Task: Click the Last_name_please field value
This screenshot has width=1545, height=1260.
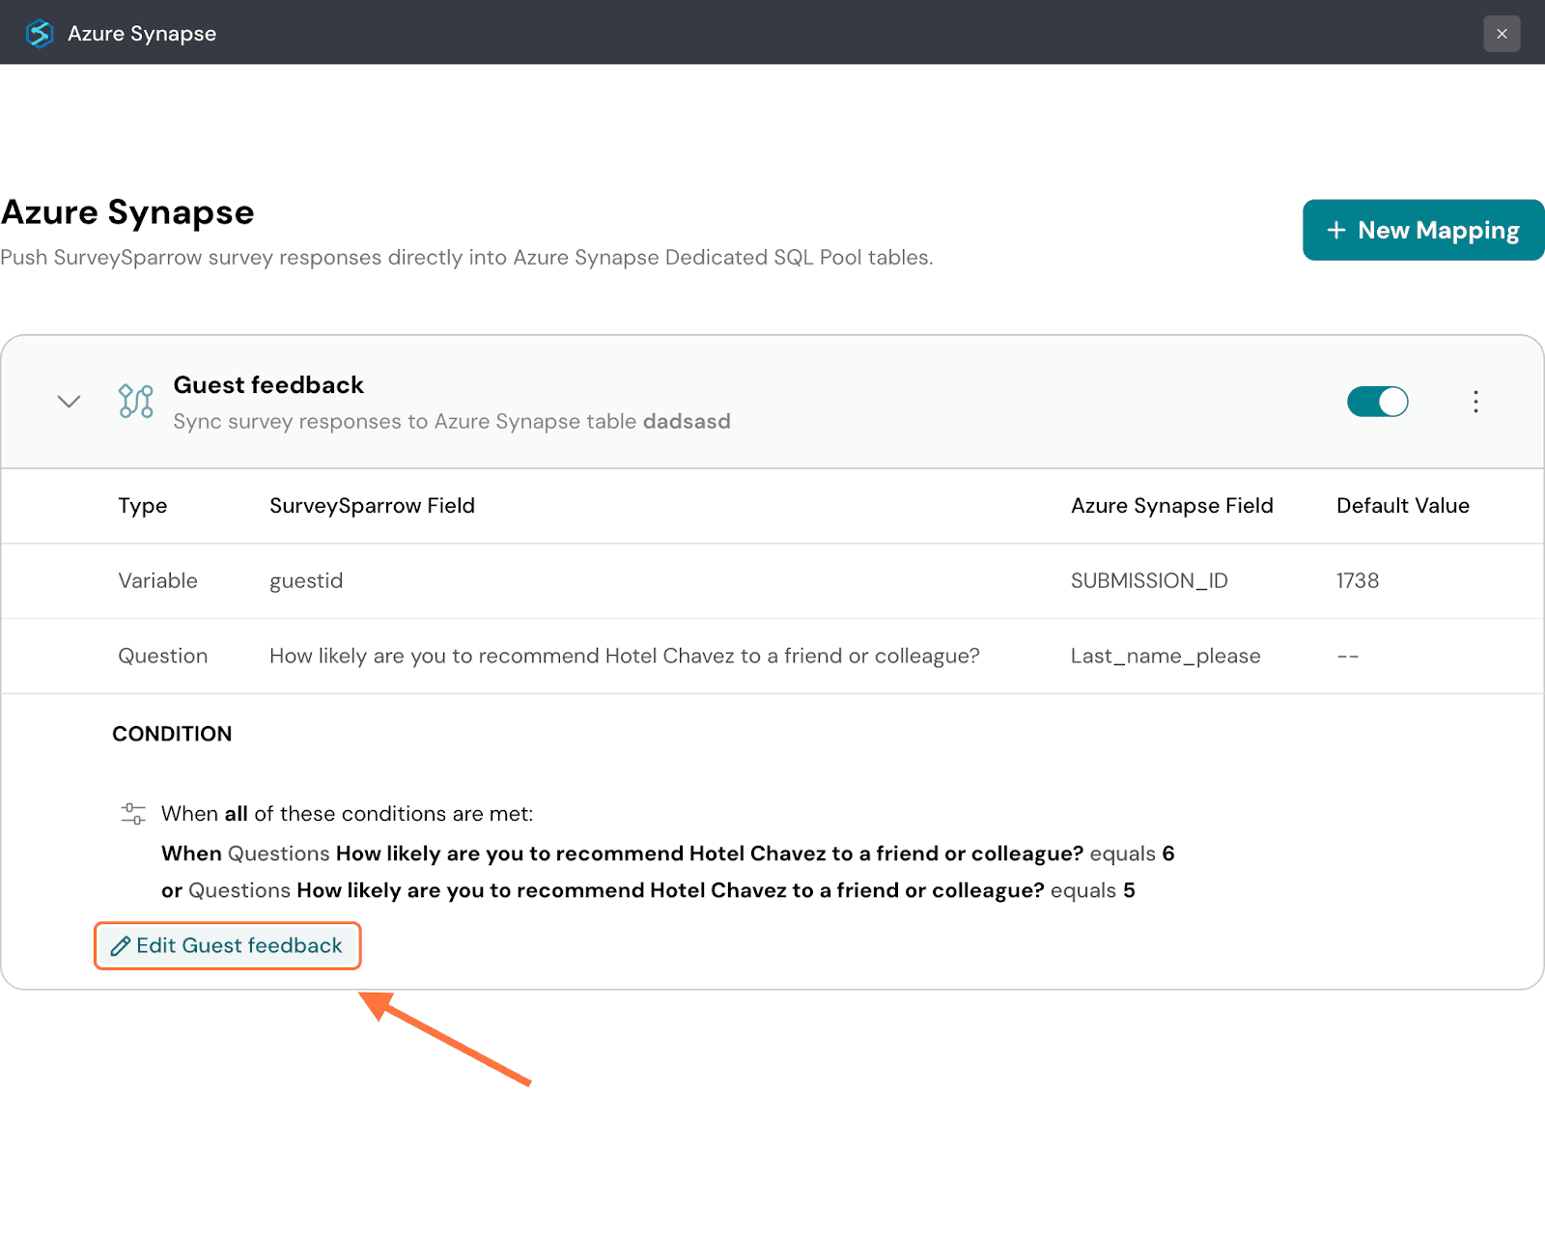Action: click(1165, 657)
